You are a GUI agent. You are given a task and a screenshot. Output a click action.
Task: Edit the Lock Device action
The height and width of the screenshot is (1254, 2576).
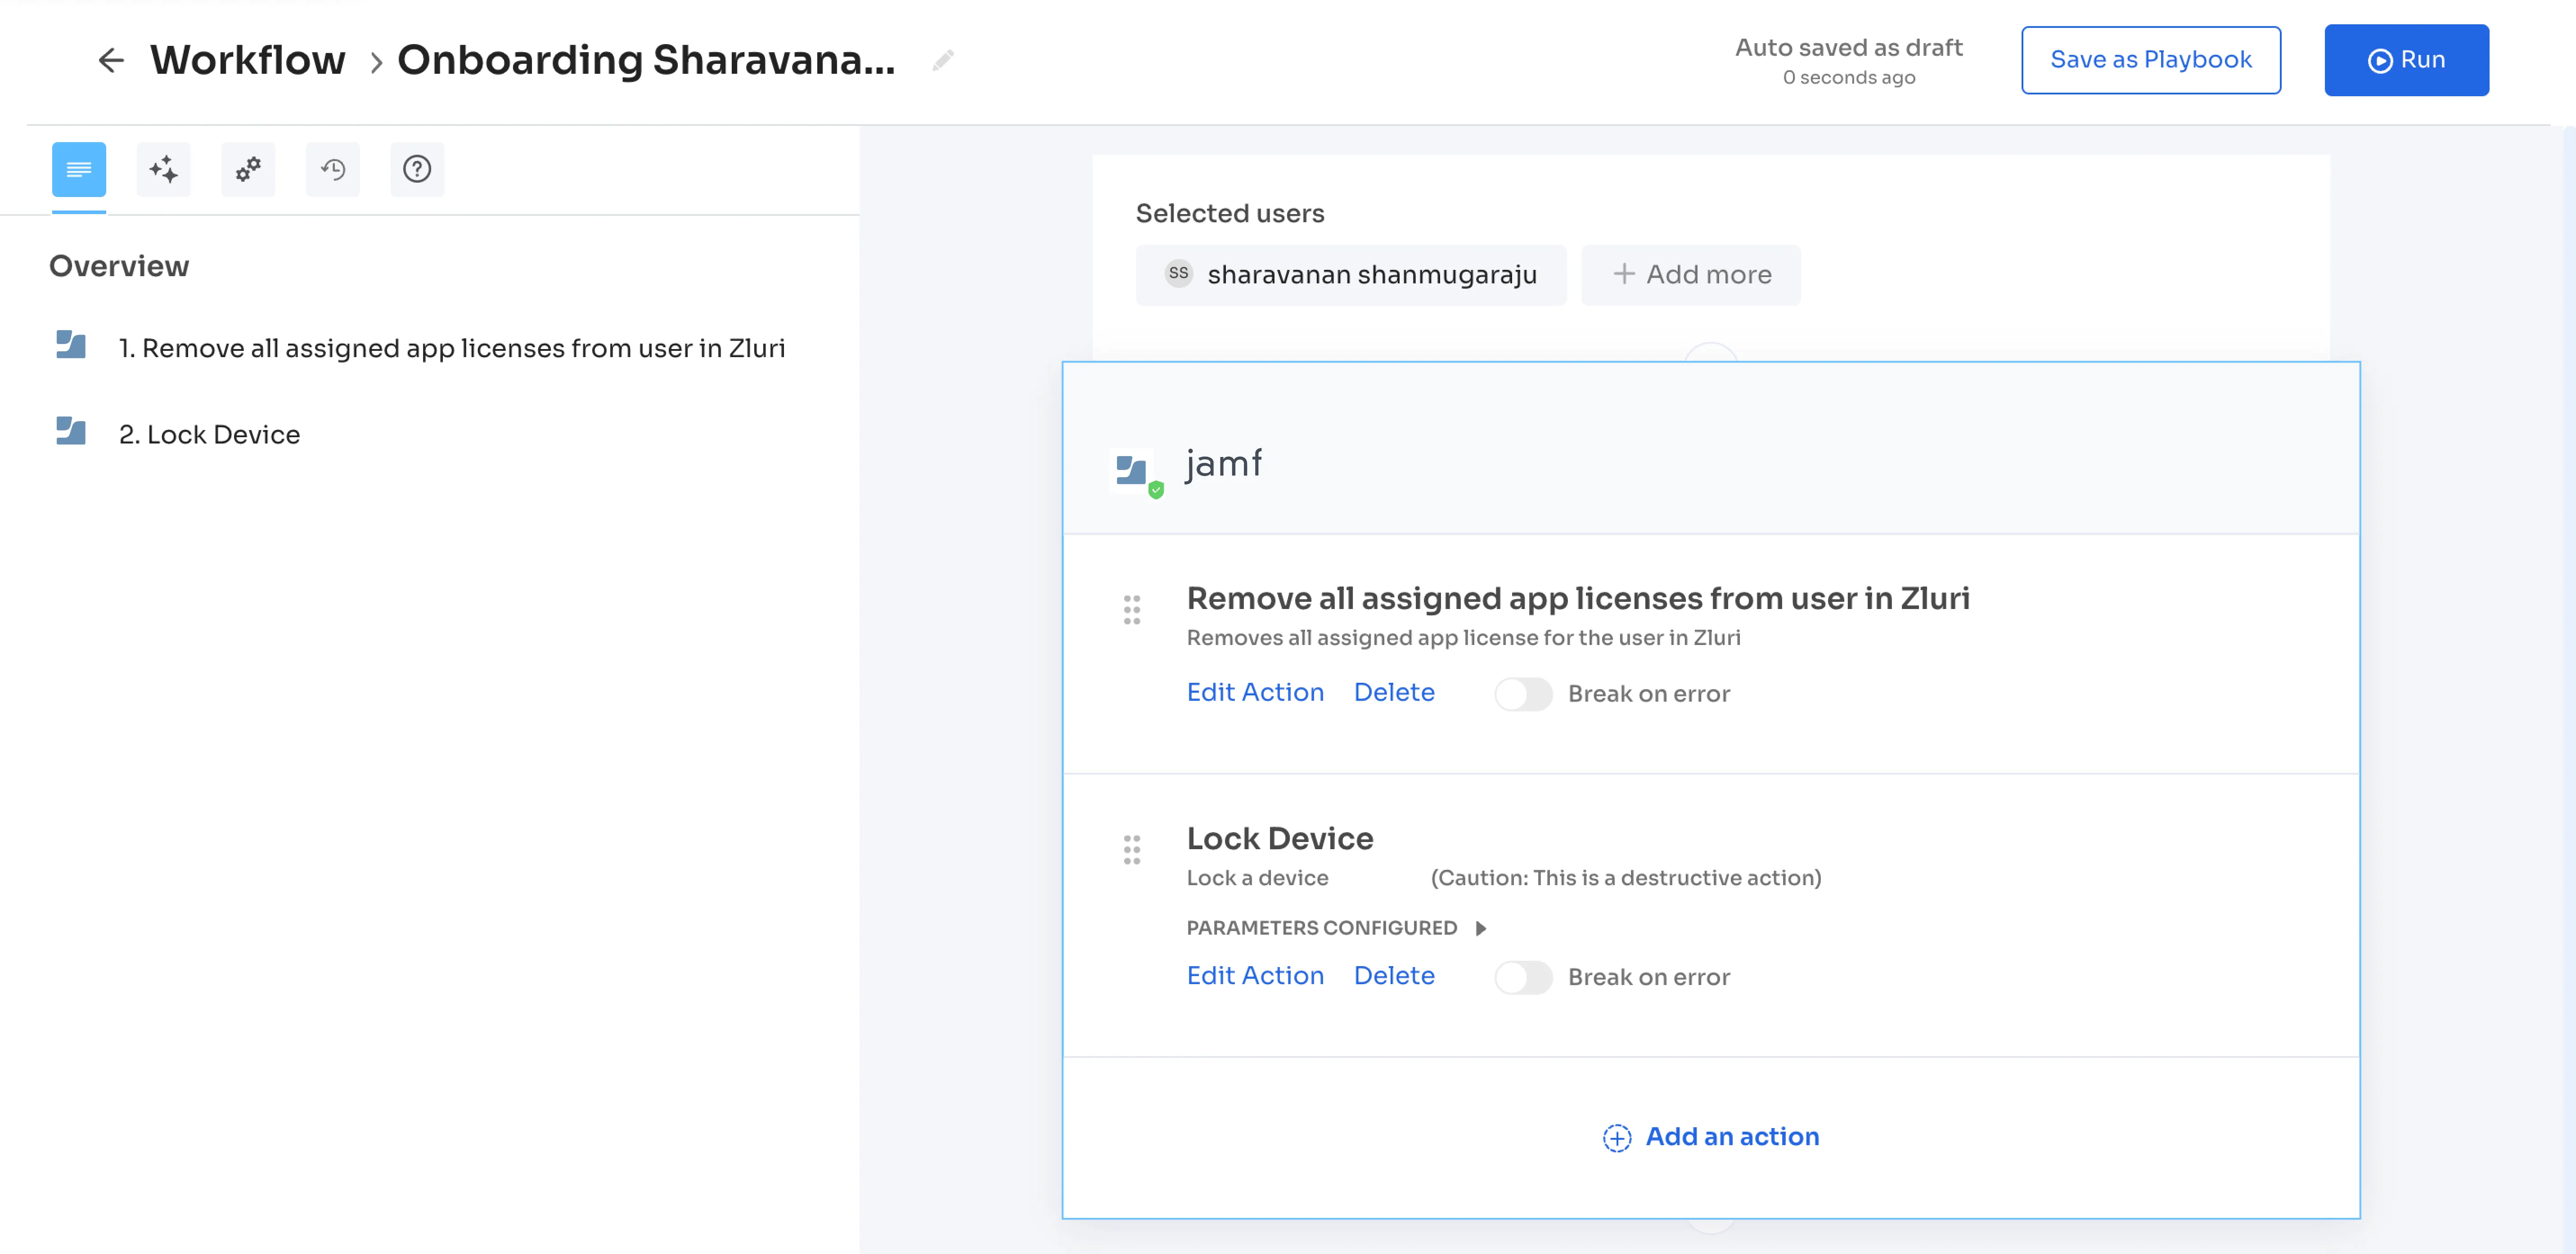1255,975
